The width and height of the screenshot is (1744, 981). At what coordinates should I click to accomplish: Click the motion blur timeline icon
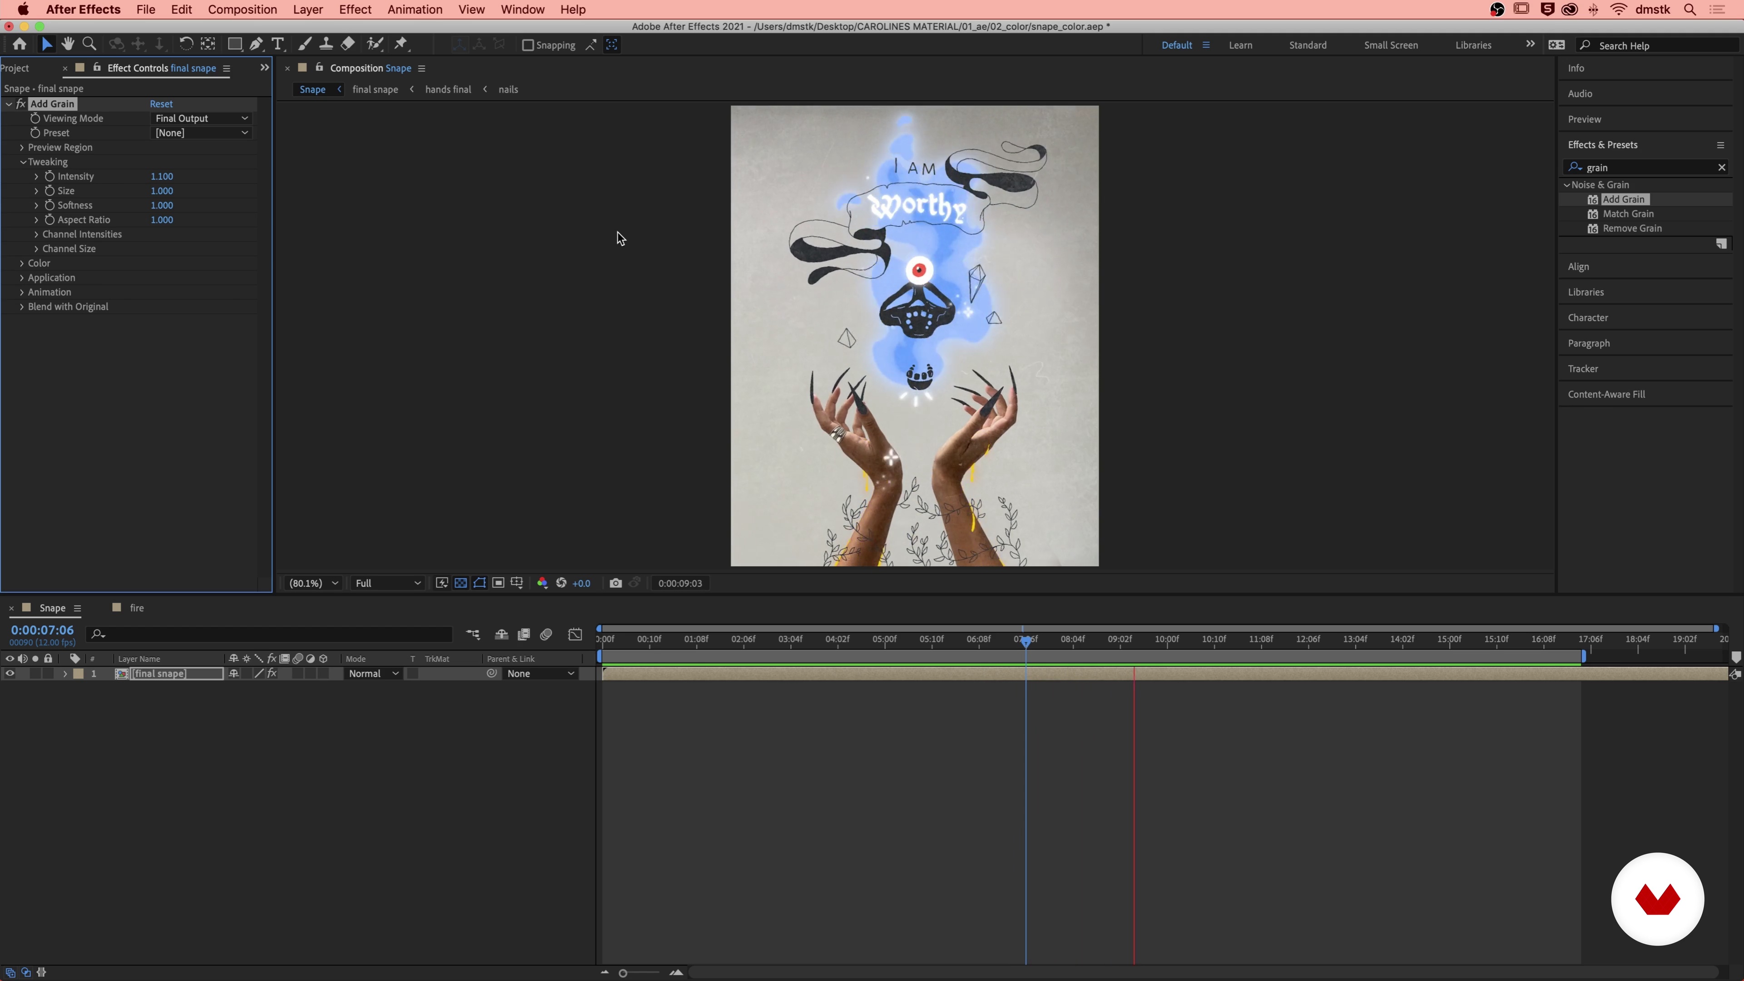tap(546, 634)
